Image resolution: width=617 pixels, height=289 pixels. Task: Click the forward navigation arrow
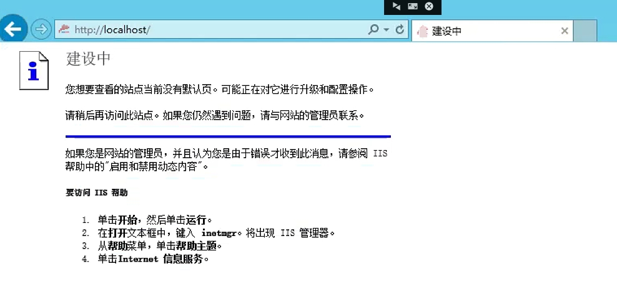tap(41, 29)
